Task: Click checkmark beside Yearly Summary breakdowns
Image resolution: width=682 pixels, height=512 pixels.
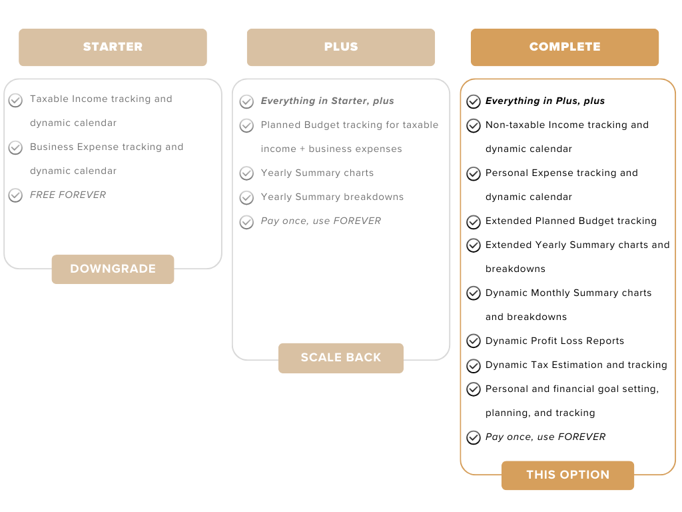Action: (x=246, y=197)
